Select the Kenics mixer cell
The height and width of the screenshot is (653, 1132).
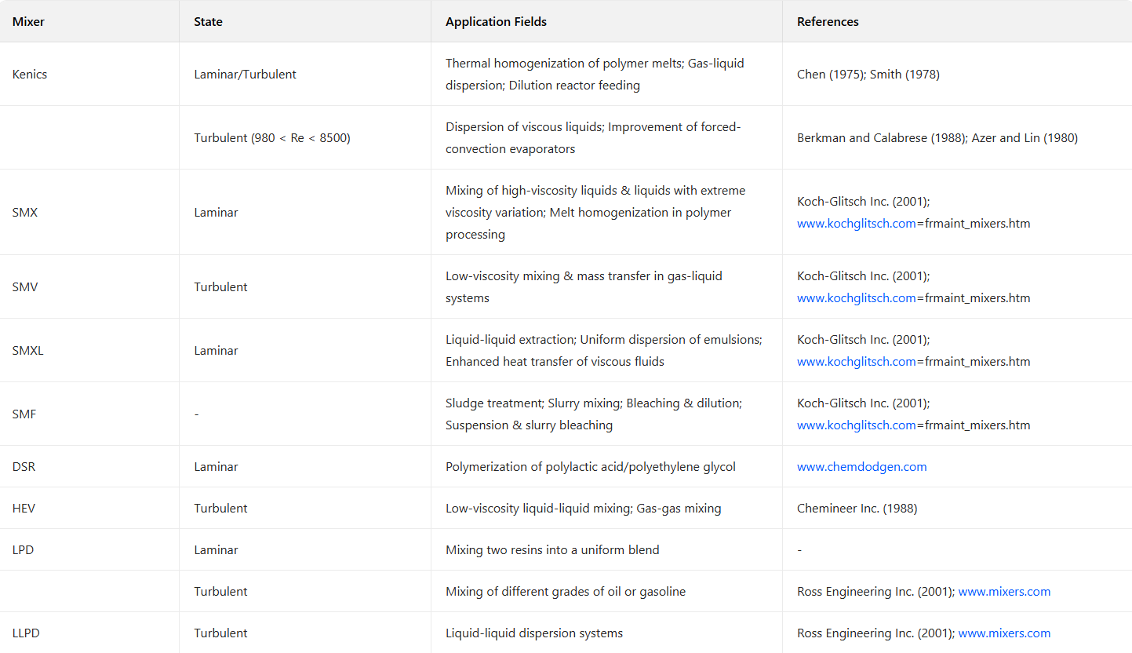click(30, 75)
